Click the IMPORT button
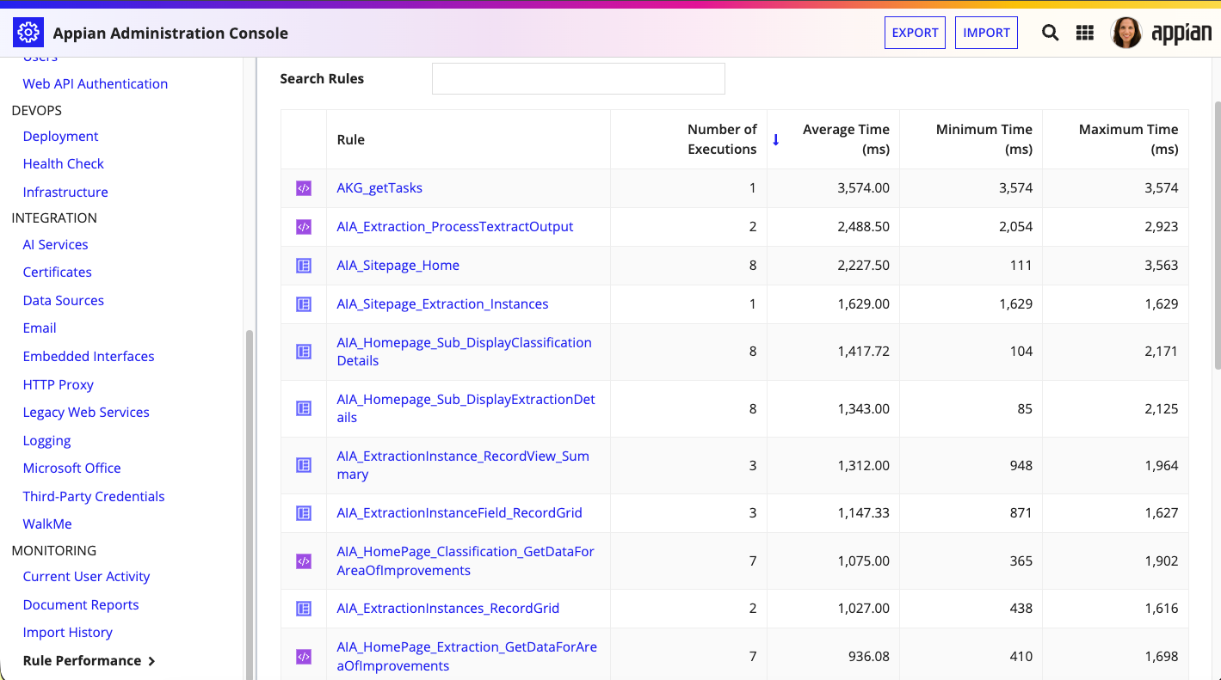This screenshot has width=1221, height=680. click(986, 33)
